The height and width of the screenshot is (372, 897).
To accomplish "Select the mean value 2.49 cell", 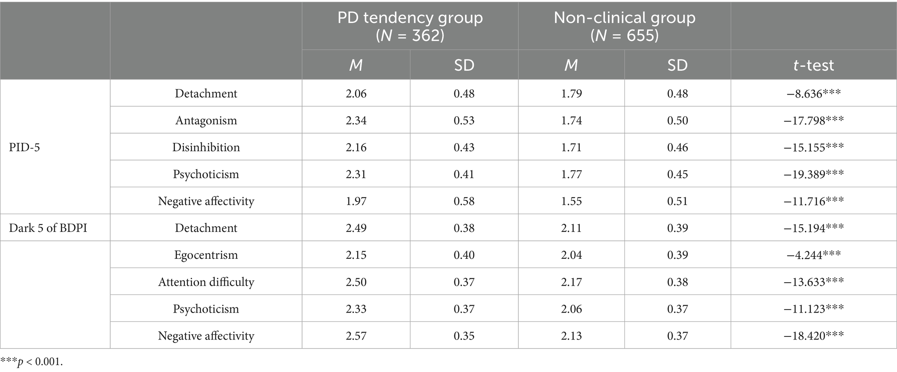I will point(356,228).
